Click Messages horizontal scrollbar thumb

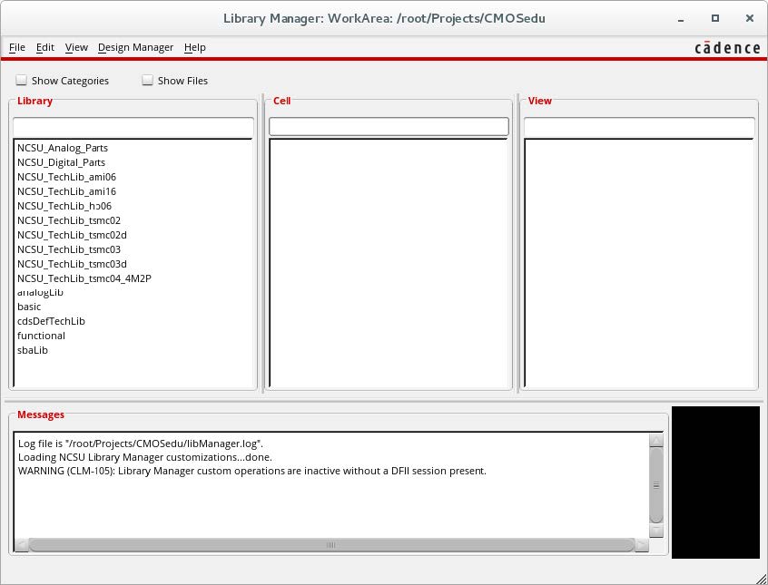[x=331, y=545]
